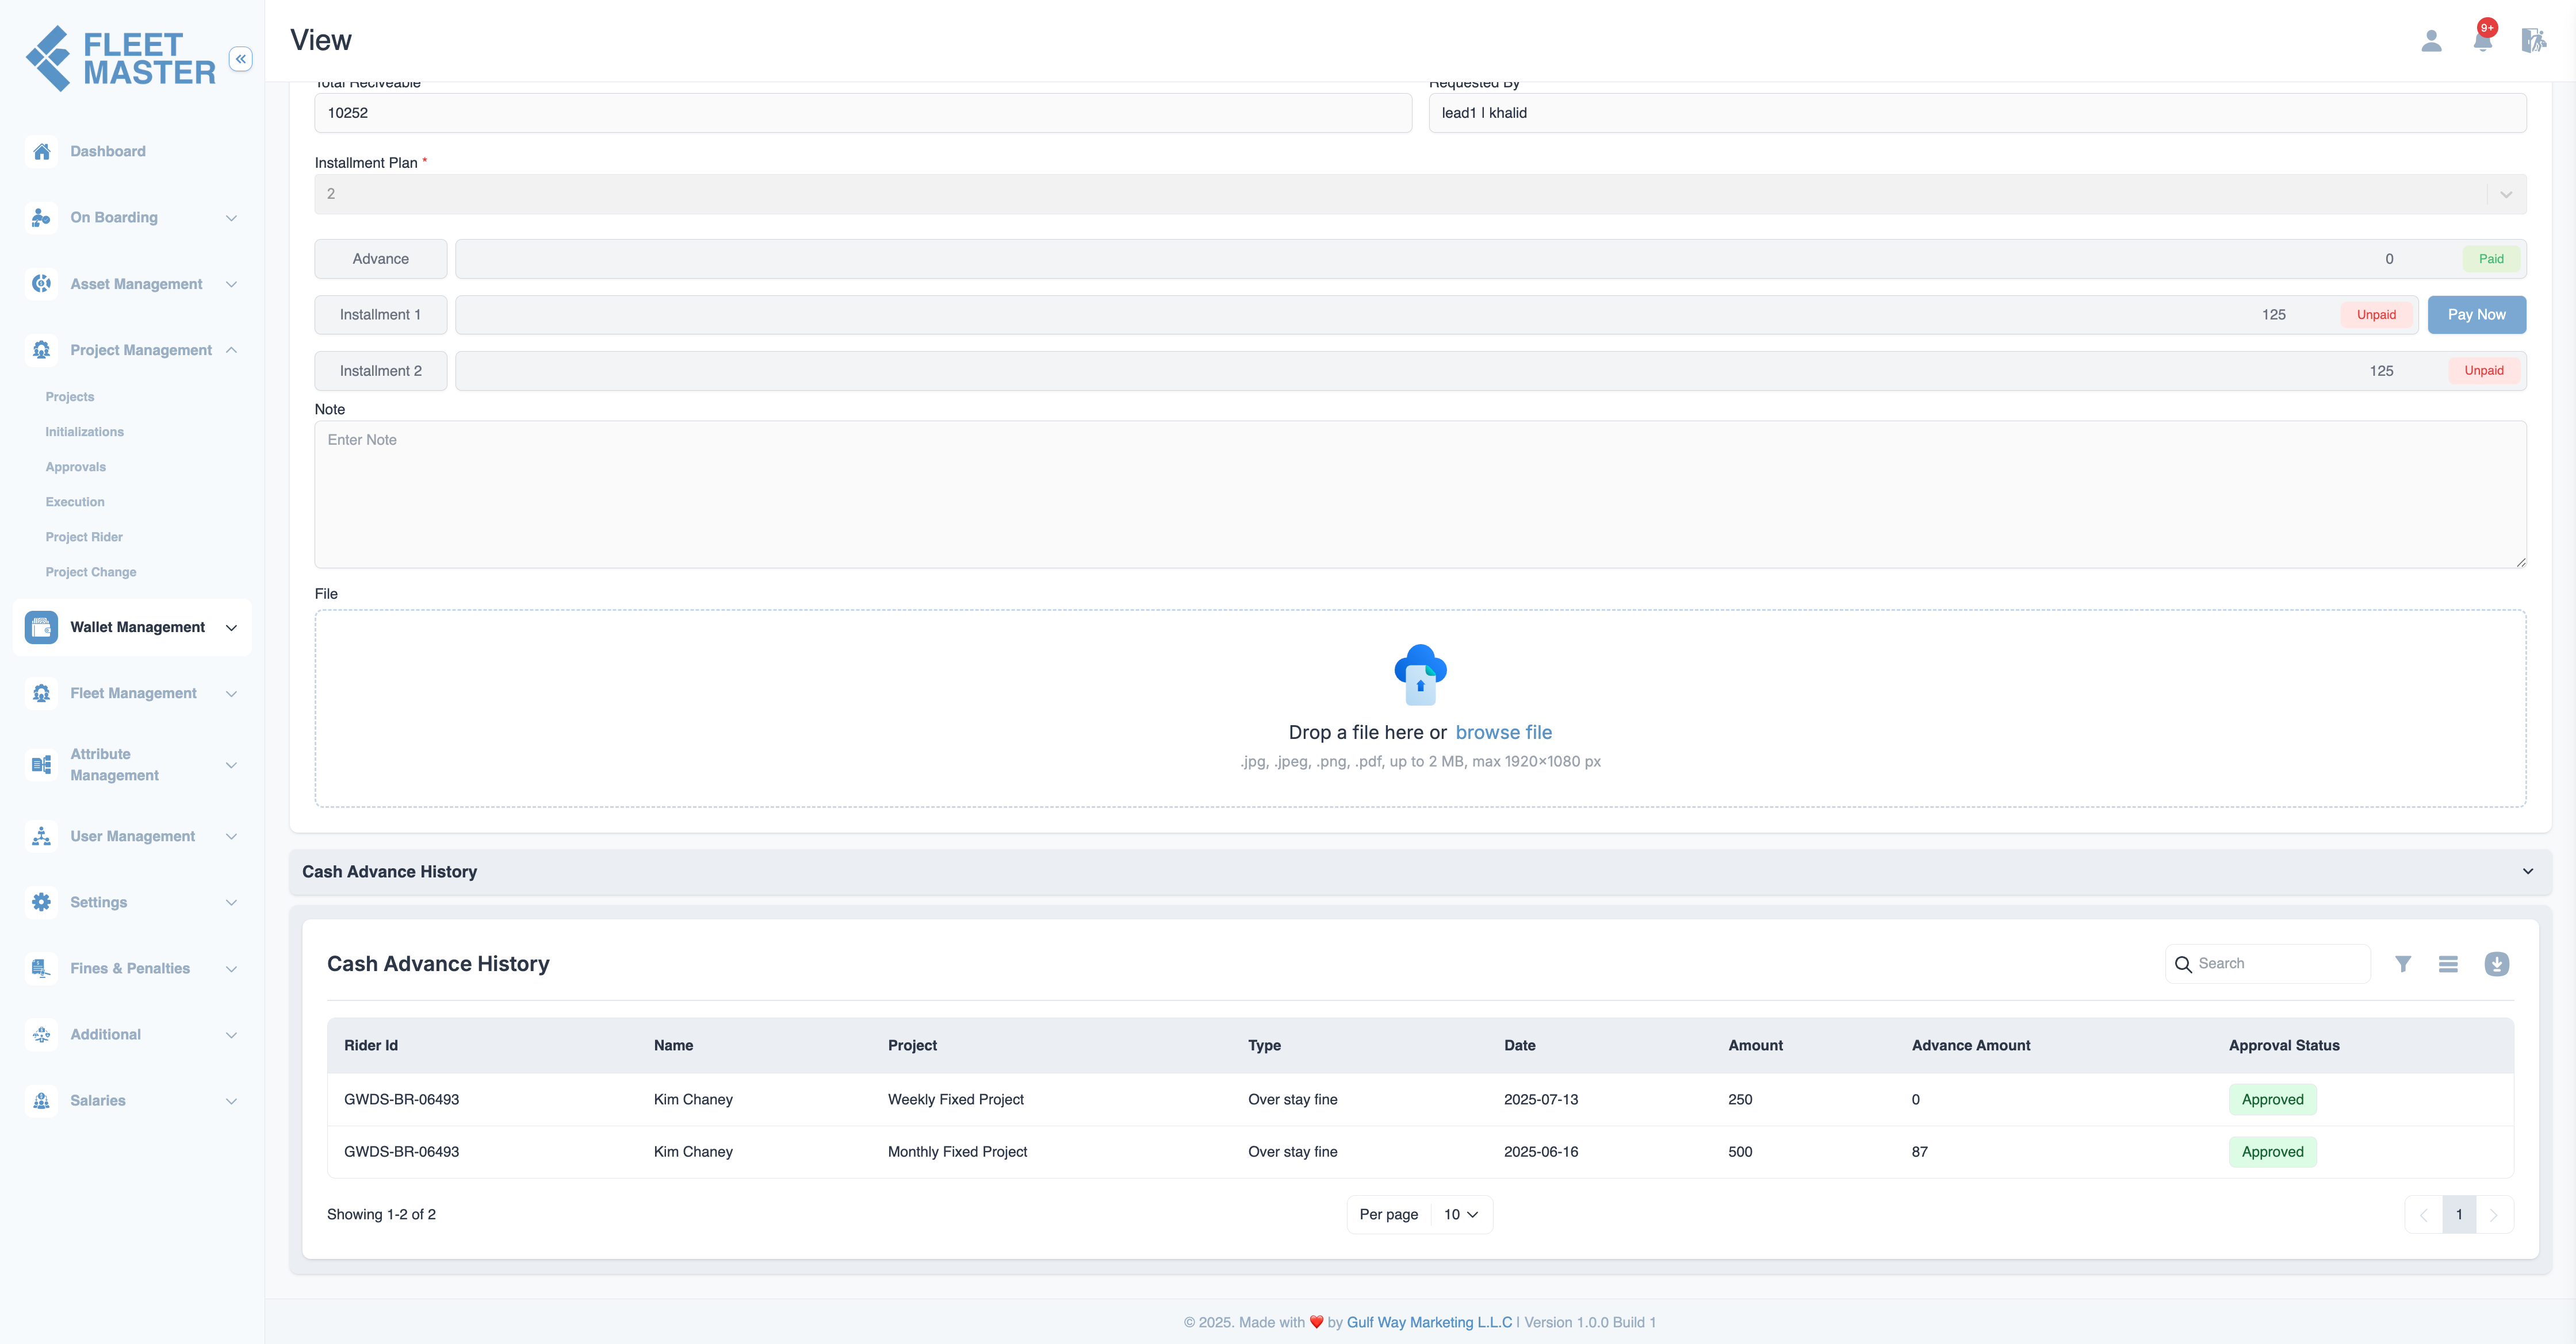This screenshot has width=2576, height=1344.
Task: Open Execution submenu item
Action: 74,502
